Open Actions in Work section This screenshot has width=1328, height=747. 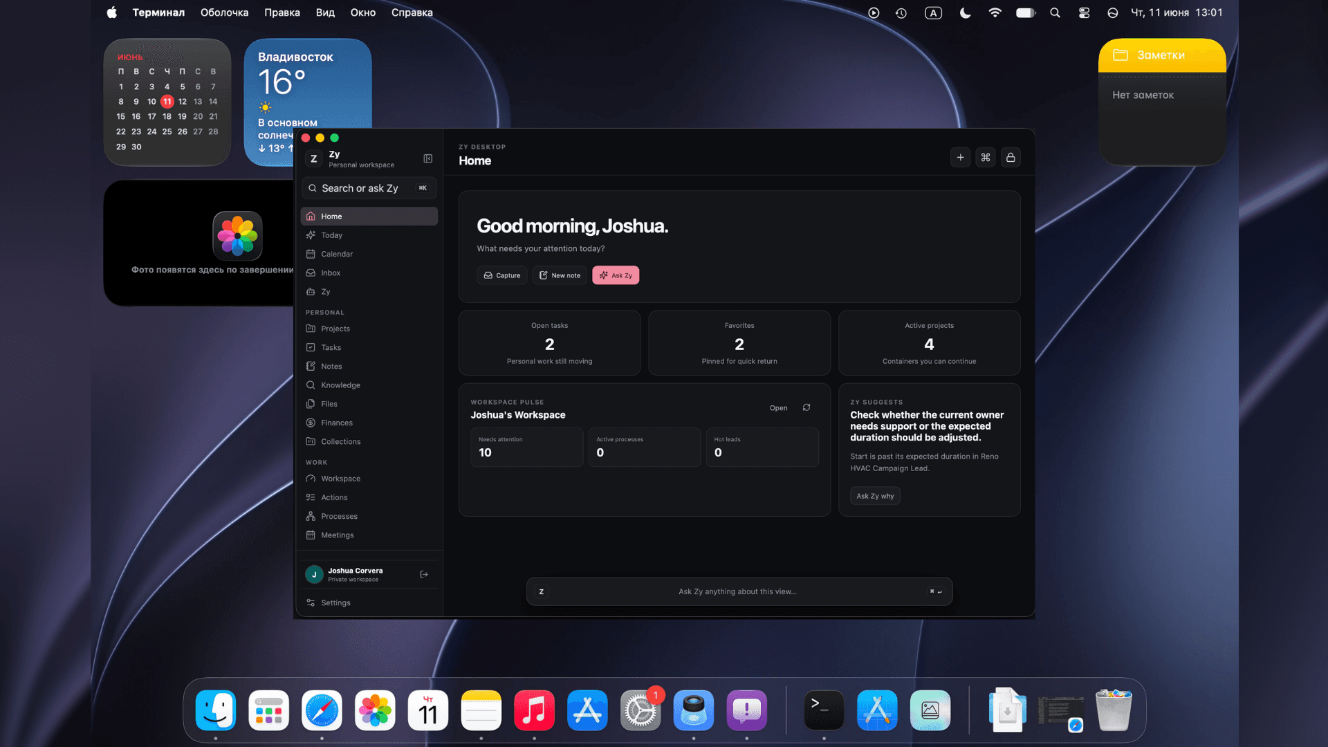coord(369,497)
